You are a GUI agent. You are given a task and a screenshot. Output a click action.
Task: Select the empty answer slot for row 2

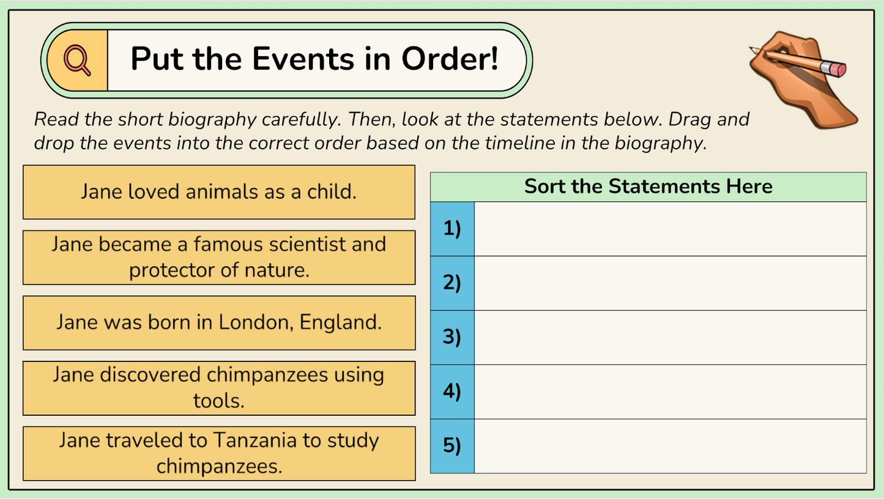click(670, 283)
